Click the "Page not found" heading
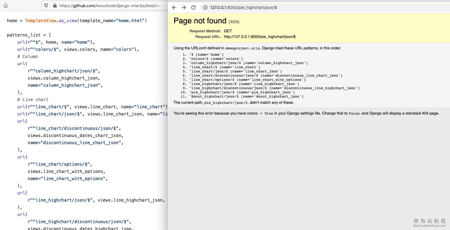Viewport: 450px width, 230px height. click(x=200, y=21)
